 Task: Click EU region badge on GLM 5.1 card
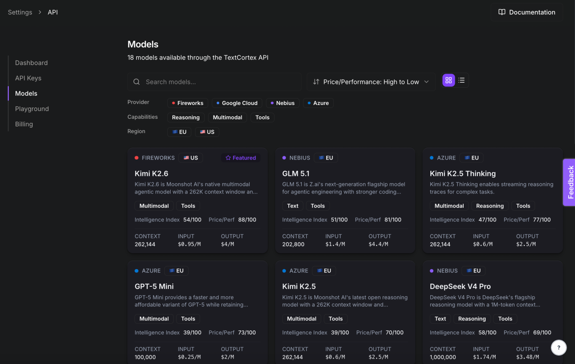pyautogui.click(x=326, y=158)
